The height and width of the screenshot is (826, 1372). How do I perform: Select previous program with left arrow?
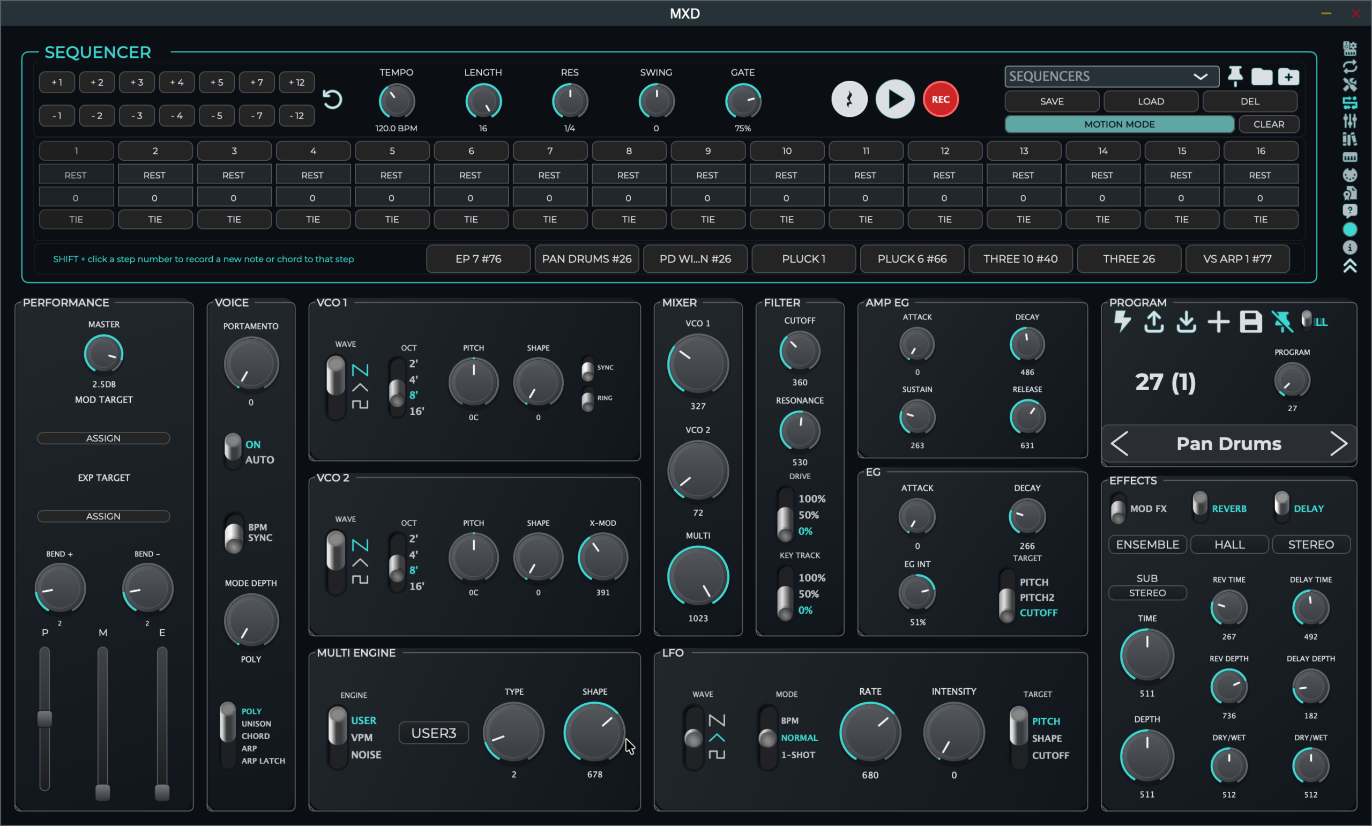tap(1120, 444)
